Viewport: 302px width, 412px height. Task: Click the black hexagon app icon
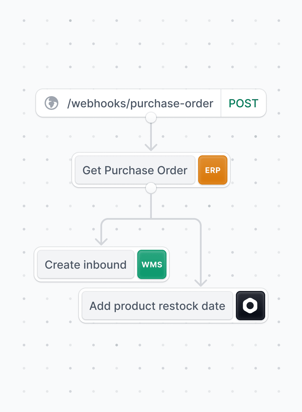tap(251, 306)
